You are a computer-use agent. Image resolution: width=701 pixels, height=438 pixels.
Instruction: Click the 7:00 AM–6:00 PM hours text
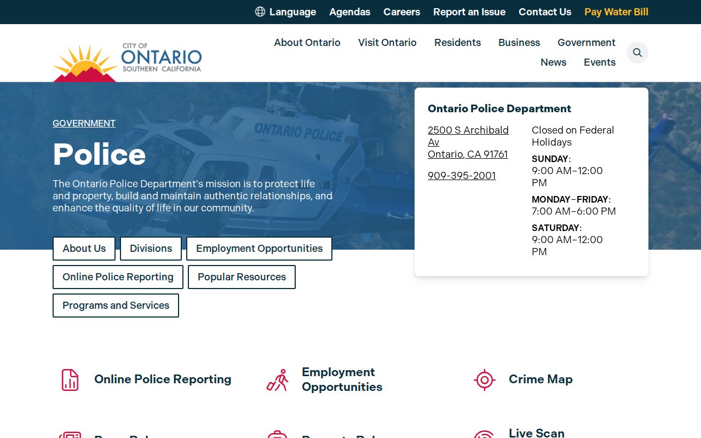tap(574, 211)
